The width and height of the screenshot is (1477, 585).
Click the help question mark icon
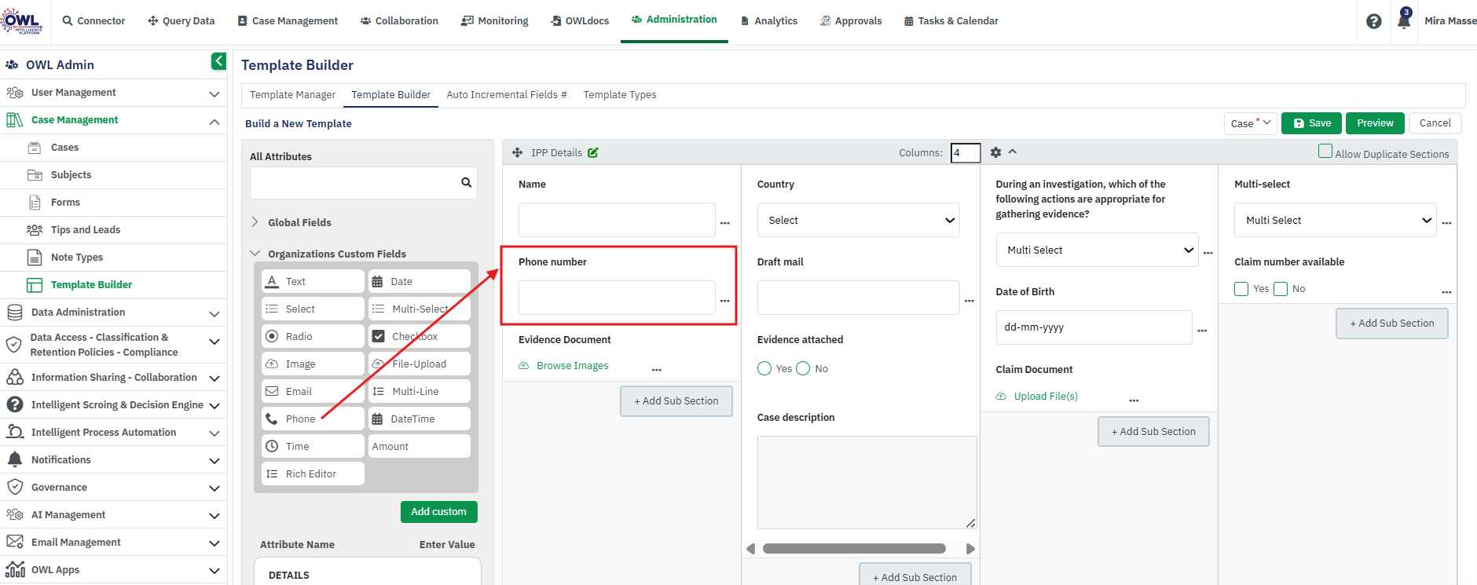click(1373, 21)
